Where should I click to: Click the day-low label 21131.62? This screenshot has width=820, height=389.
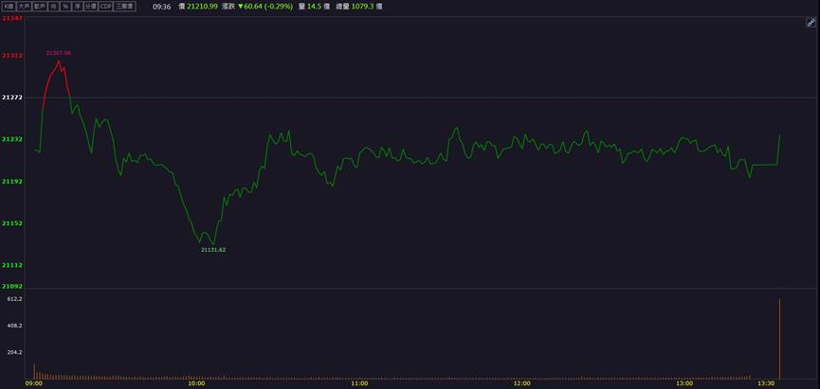coord(213,250)
